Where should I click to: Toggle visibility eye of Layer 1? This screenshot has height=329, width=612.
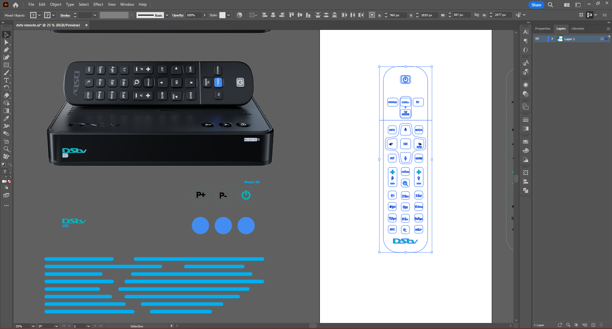click(x=537, y=39)
